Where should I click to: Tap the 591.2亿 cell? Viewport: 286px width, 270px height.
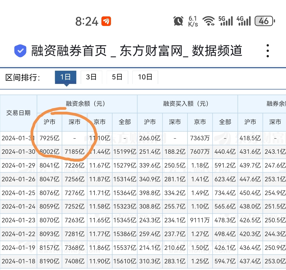click(225, 165)
